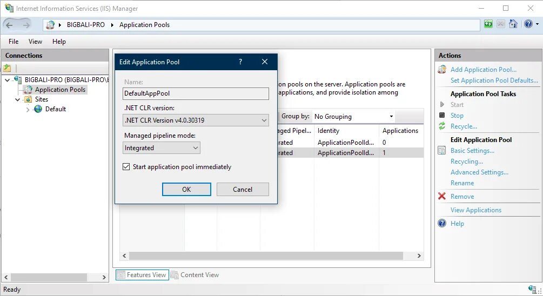Screen dimensions: 543x296
Task: Click BIGBALI-PRO in address breadcrumb
Action: click(x=85, y=25)
